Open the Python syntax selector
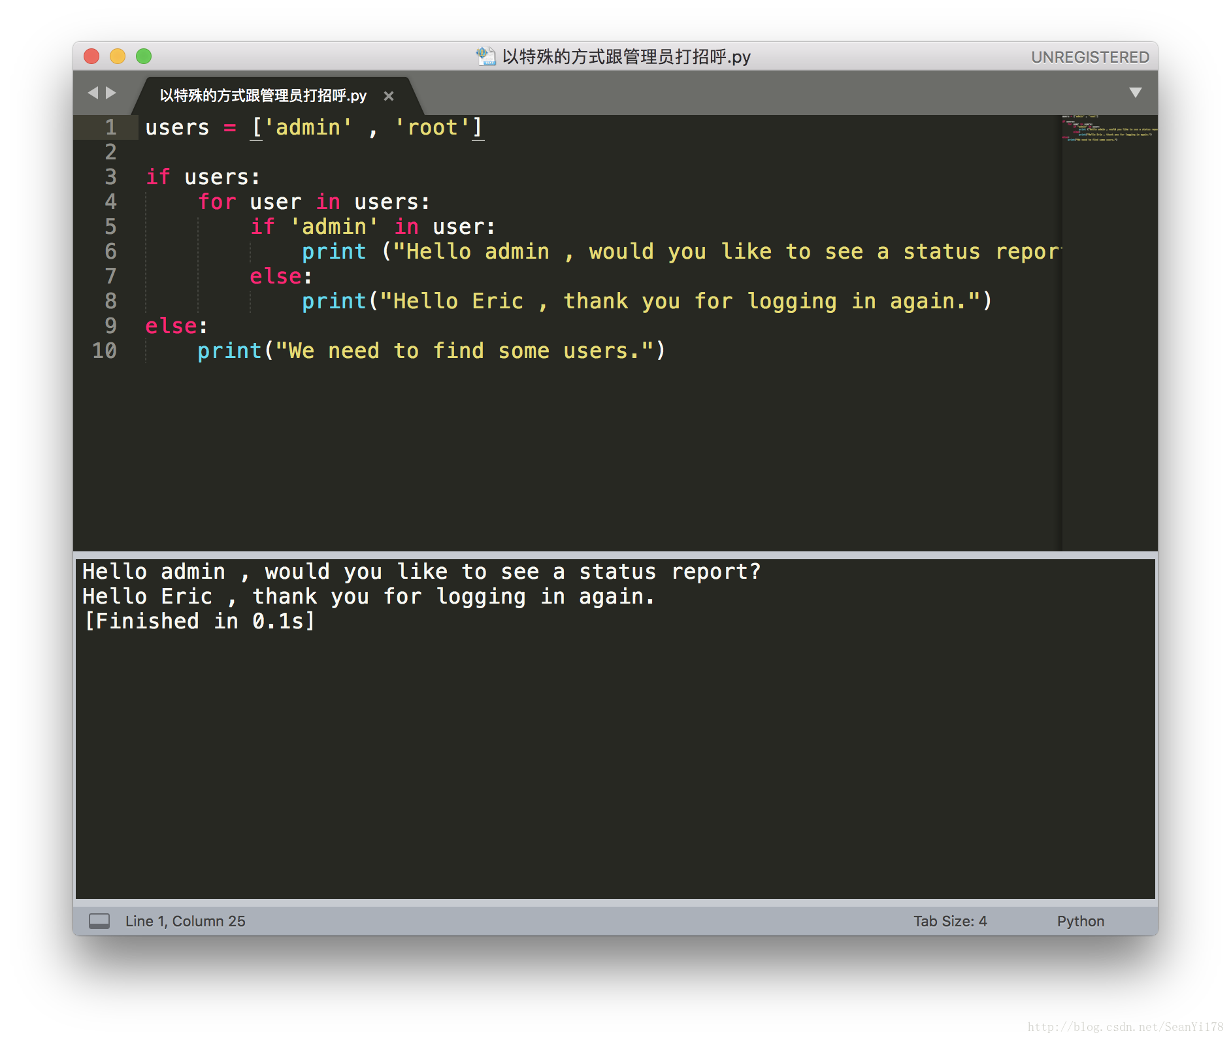 point(1081,921)
